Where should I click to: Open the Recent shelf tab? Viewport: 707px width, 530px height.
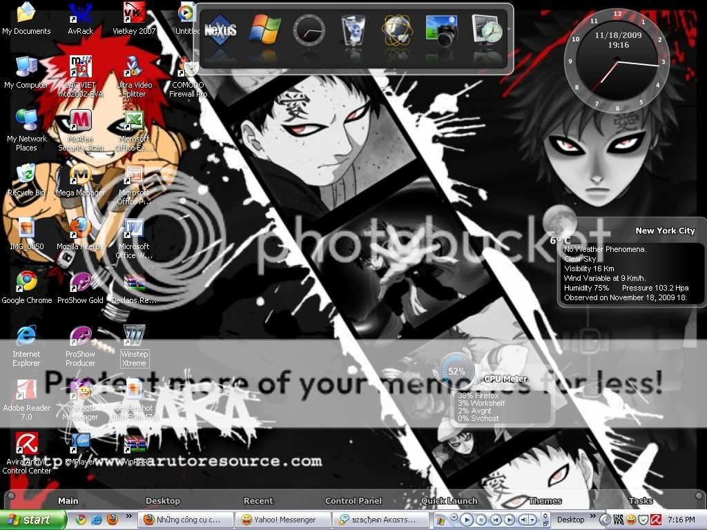coord(258,501)
